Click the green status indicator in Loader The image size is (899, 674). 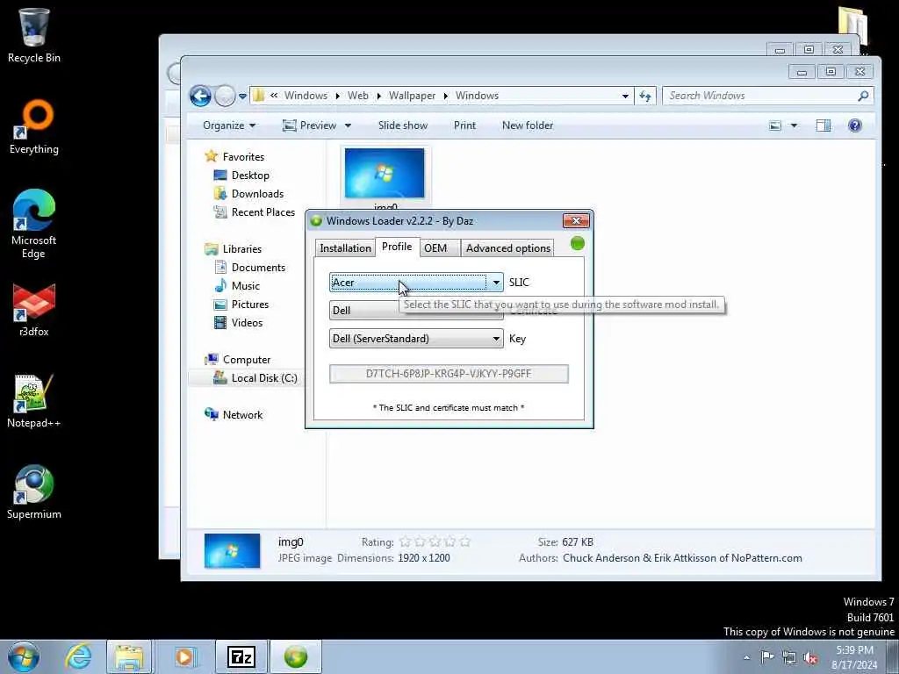pos(578,244)
